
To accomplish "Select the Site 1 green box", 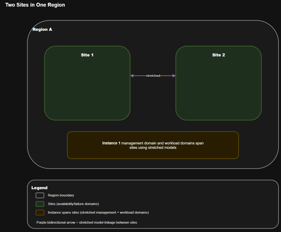I will 87,90.
